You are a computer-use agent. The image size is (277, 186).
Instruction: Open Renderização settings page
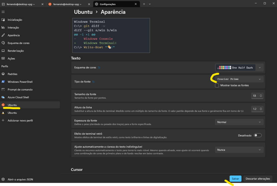click(15, 51)
